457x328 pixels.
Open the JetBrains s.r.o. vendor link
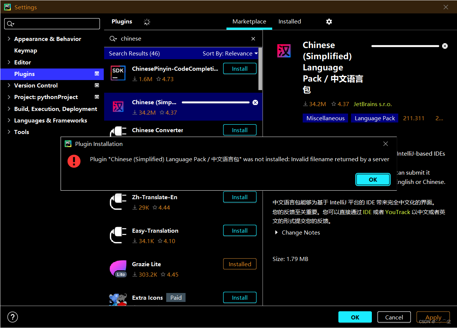[373, 104]
